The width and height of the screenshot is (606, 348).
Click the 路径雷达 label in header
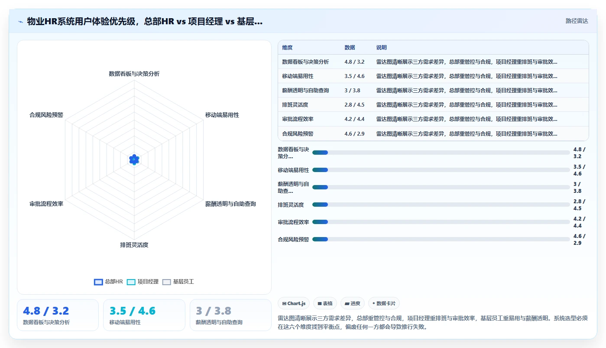[x=577, y=21]
